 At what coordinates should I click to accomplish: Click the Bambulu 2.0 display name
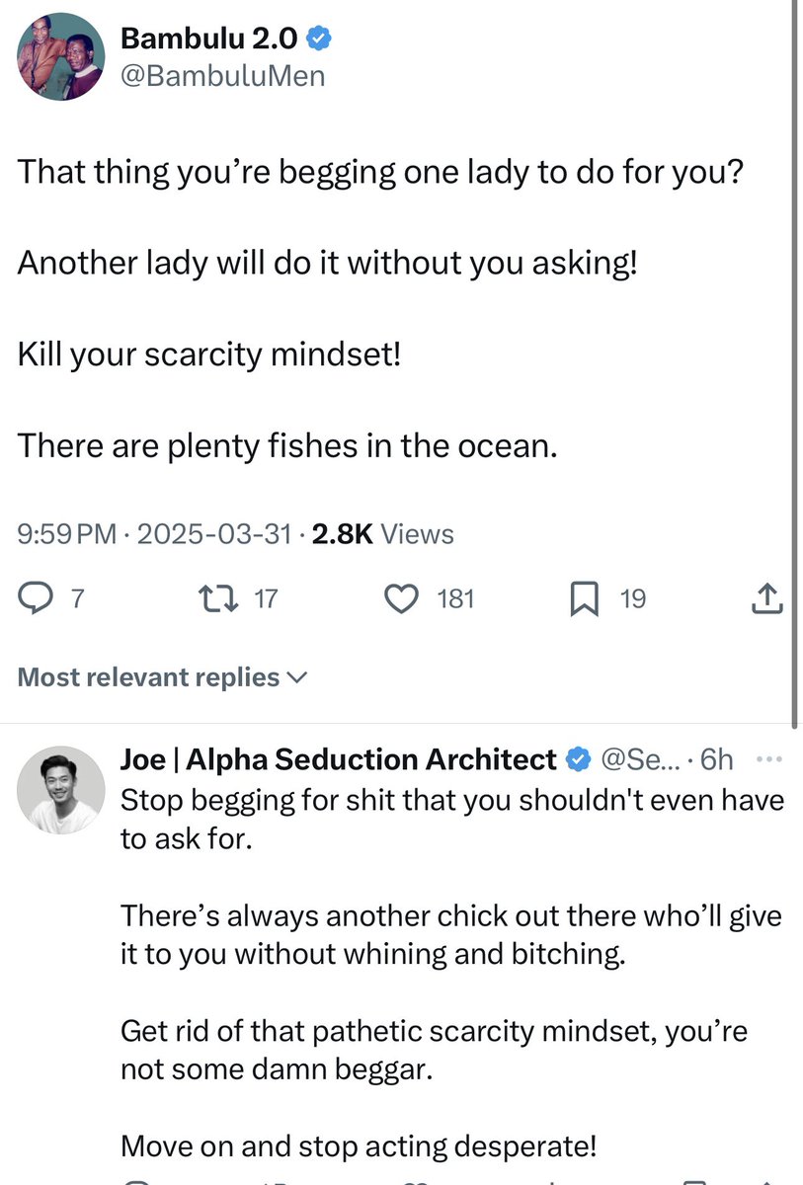tap(208, 39)
